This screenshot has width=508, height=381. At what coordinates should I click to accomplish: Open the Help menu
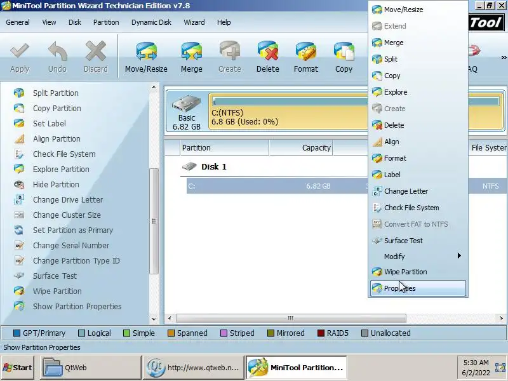tap(224, 22)
